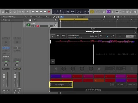Open the Edit menu in tracks area

coord(32,17)
